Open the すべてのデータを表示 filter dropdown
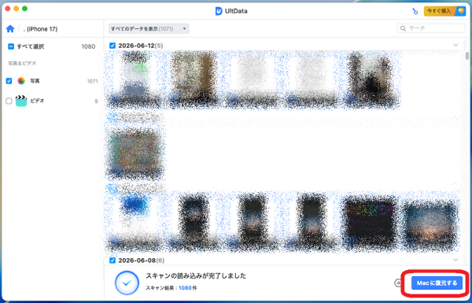The height and width of the screenshot is (303, 472). [x=149, y=28]
